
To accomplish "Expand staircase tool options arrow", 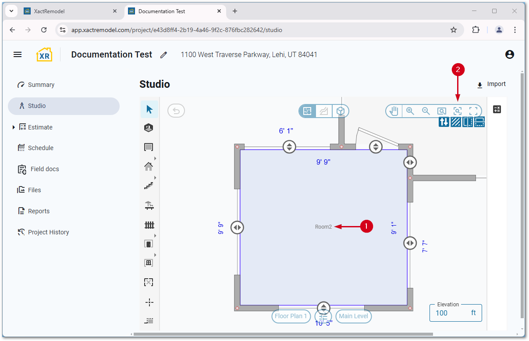I will click(x=155, y=178).
